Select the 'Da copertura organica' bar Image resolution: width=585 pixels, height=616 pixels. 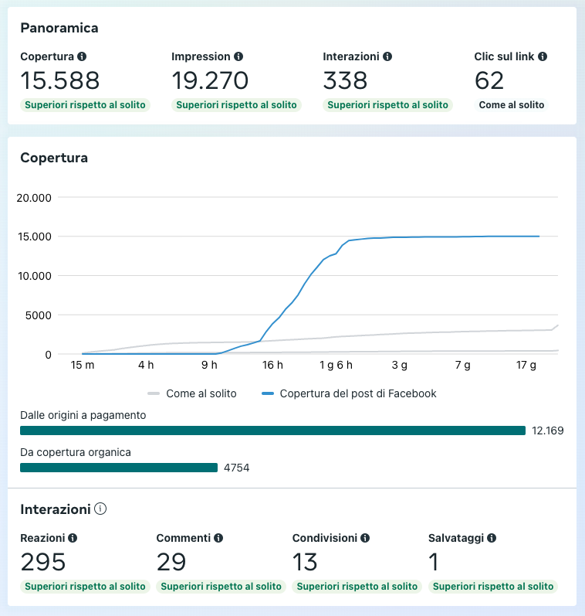(119, 468)
